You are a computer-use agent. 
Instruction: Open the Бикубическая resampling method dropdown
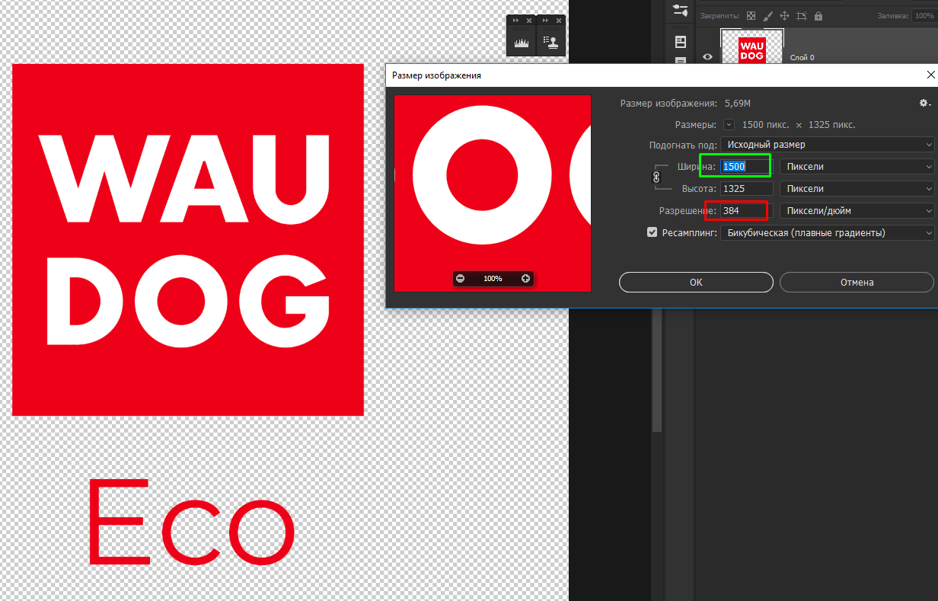coord(828,232)
